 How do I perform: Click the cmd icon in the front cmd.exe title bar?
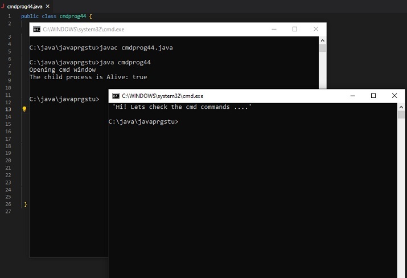(x=116, y=96)
